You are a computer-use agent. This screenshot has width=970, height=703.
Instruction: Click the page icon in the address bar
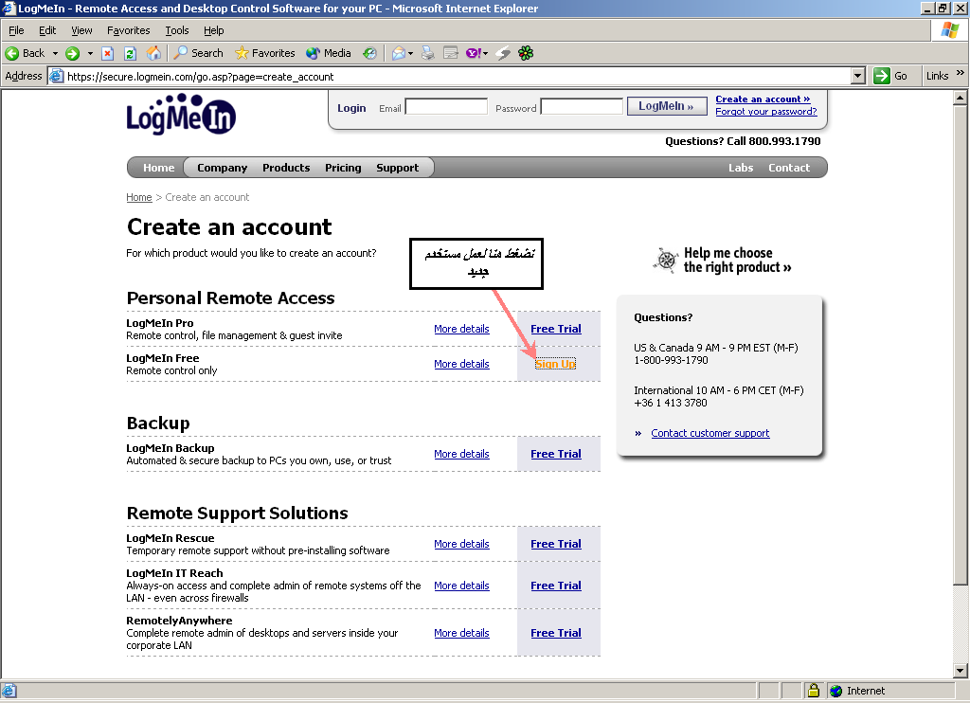(56, 76)
